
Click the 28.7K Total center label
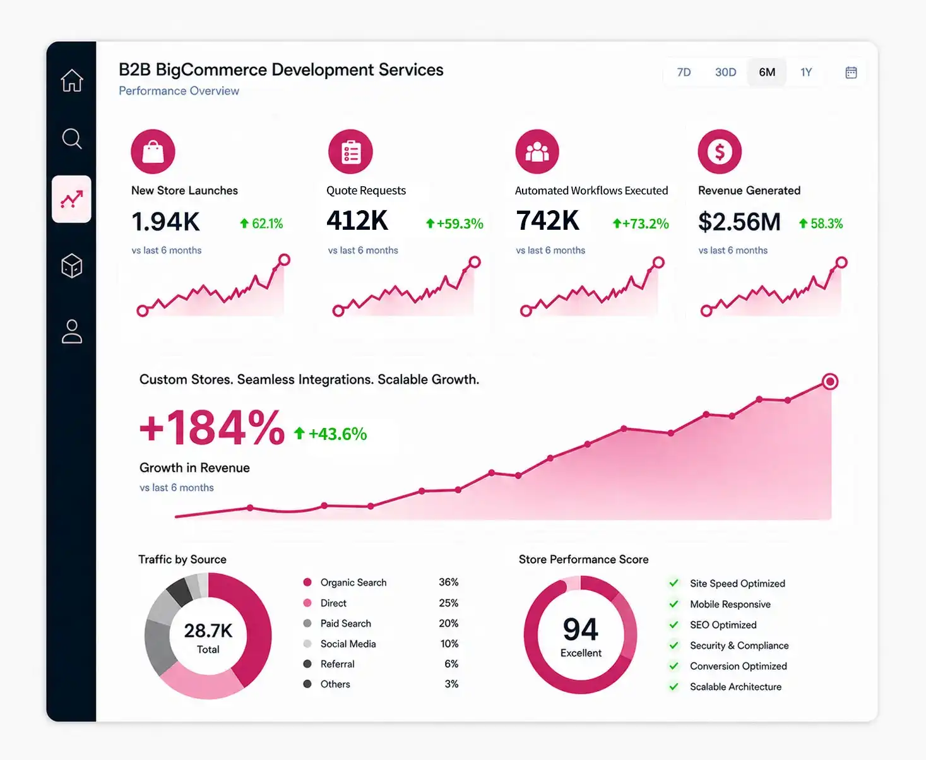[208, 638]
